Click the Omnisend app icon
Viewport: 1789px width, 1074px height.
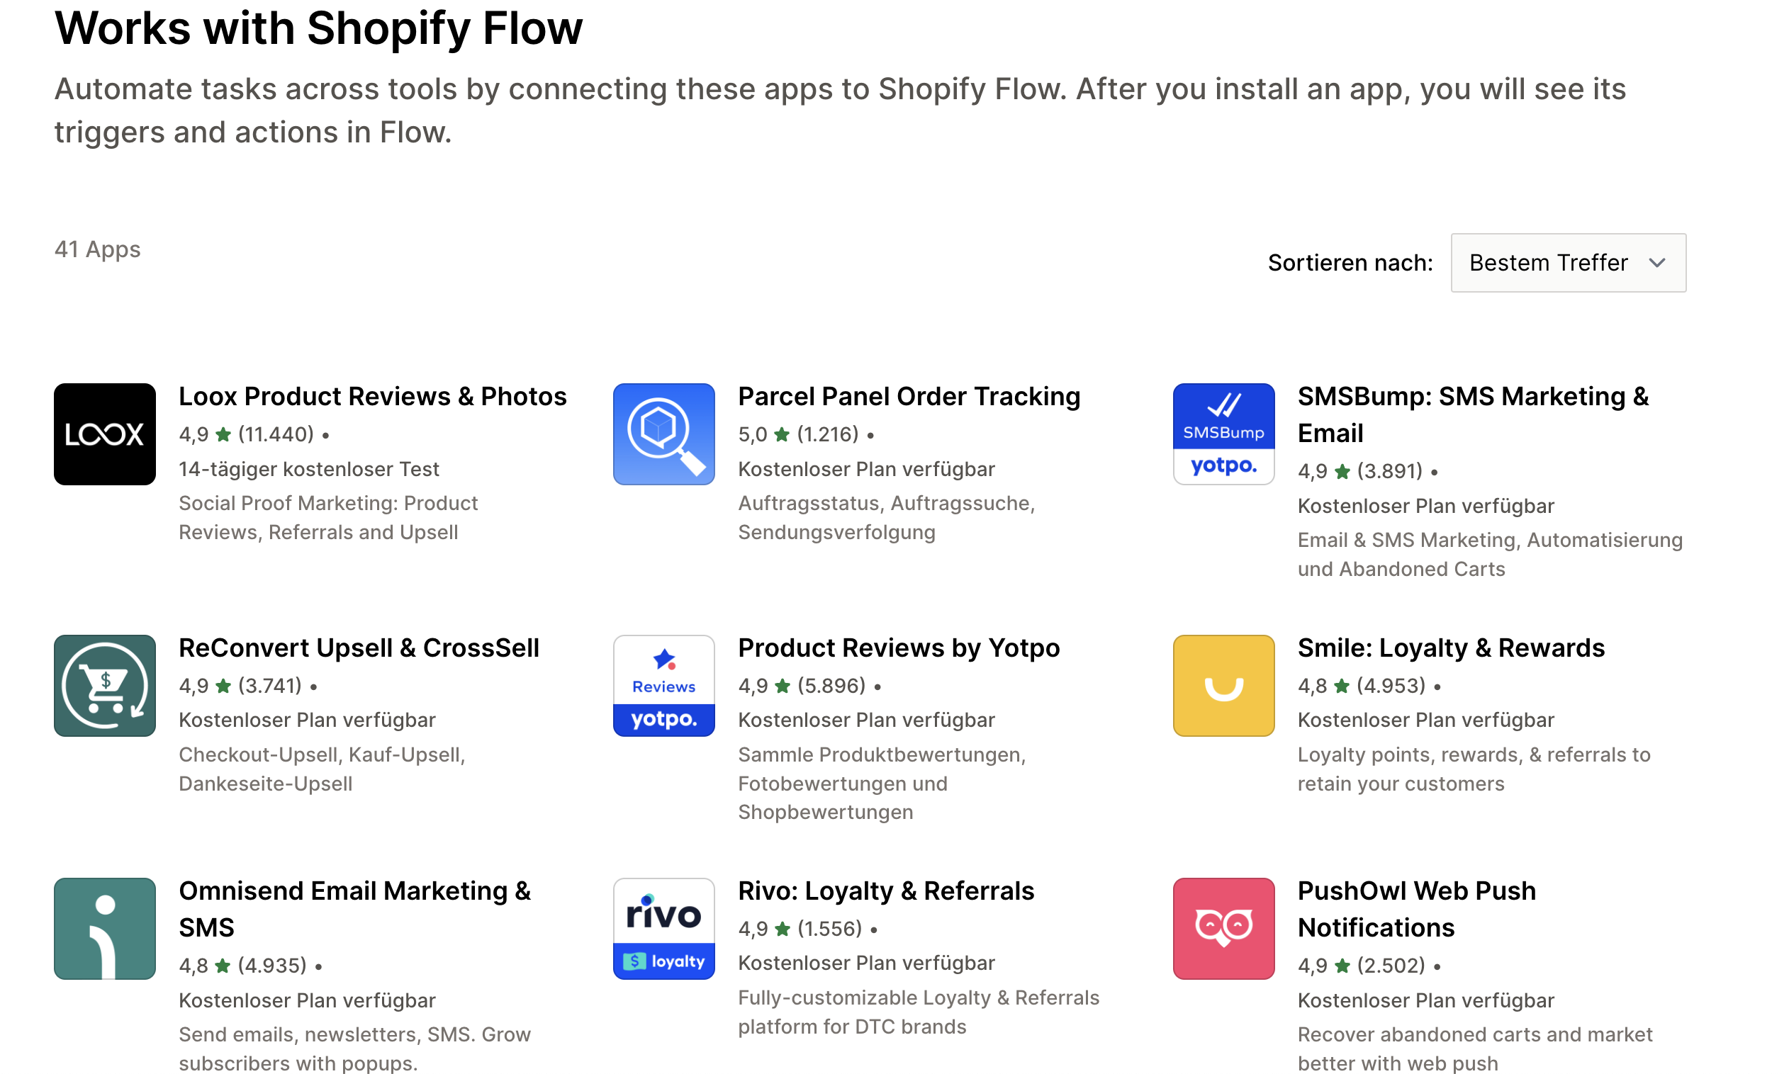pos(104,928)
